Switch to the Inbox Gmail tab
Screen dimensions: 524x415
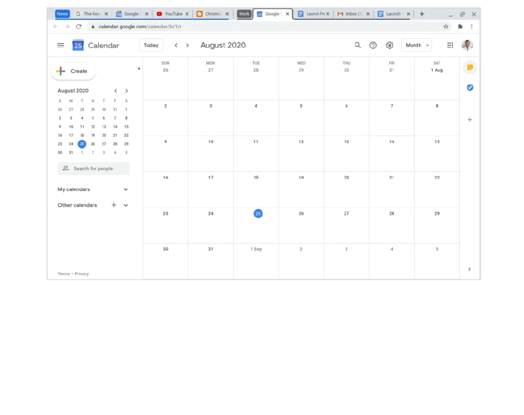pos(351,14)
